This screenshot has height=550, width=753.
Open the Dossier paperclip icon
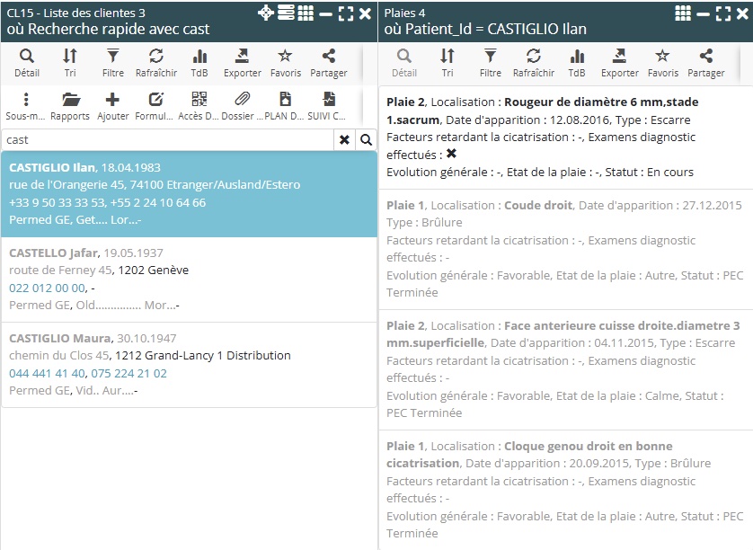(x=242, y=105)
